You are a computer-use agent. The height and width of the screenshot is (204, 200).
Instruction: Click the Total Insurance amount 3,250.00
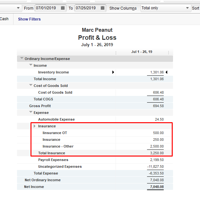[157, 153]
